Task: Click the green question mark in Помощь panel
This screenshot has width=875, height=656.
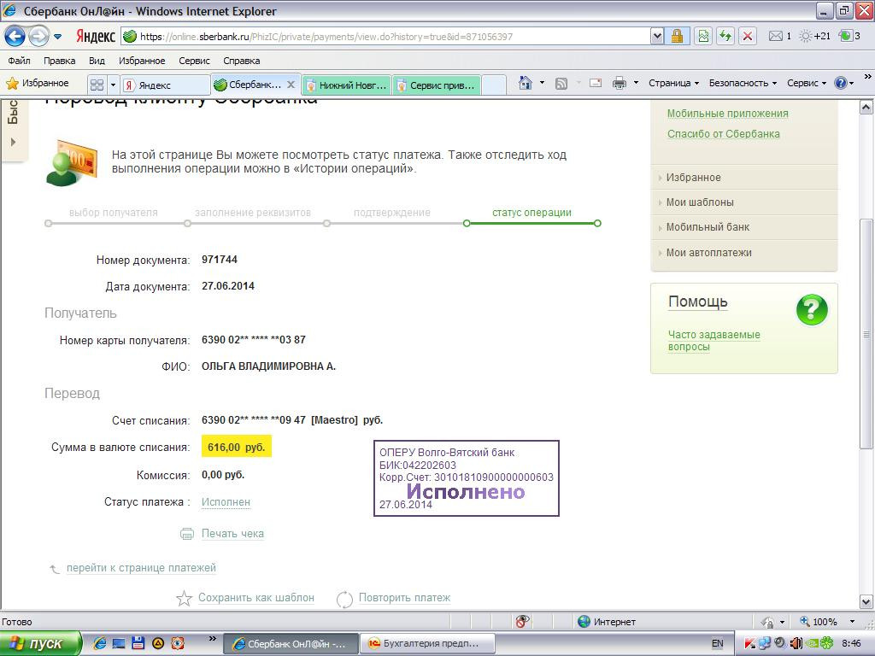Action: pos(812,310)
